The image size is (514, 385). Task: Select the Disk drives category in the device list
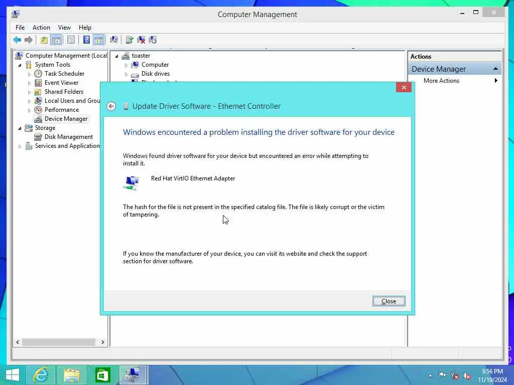tap(156, 74)
